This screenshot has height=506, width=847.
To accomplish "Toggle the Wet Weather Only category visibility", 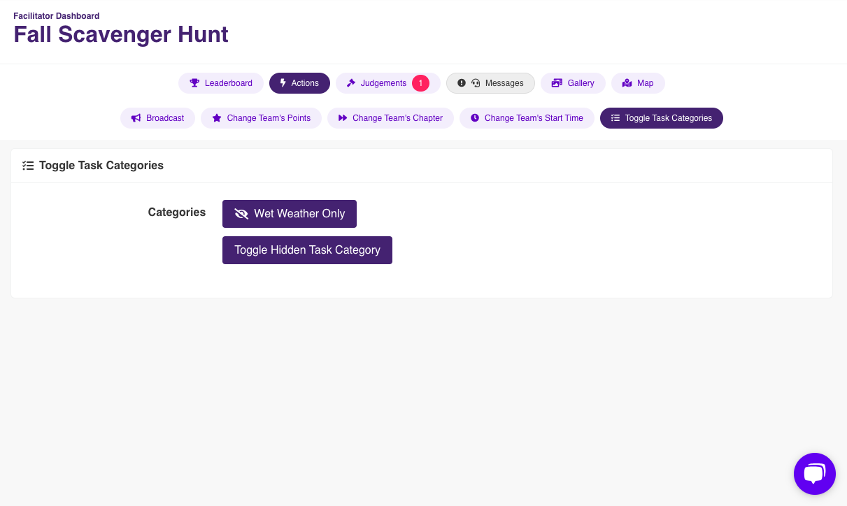I will pyautogui.click(x=290, y=214).
